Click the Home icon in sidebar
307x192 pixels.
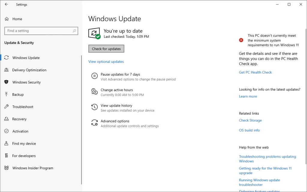point(7,19)
